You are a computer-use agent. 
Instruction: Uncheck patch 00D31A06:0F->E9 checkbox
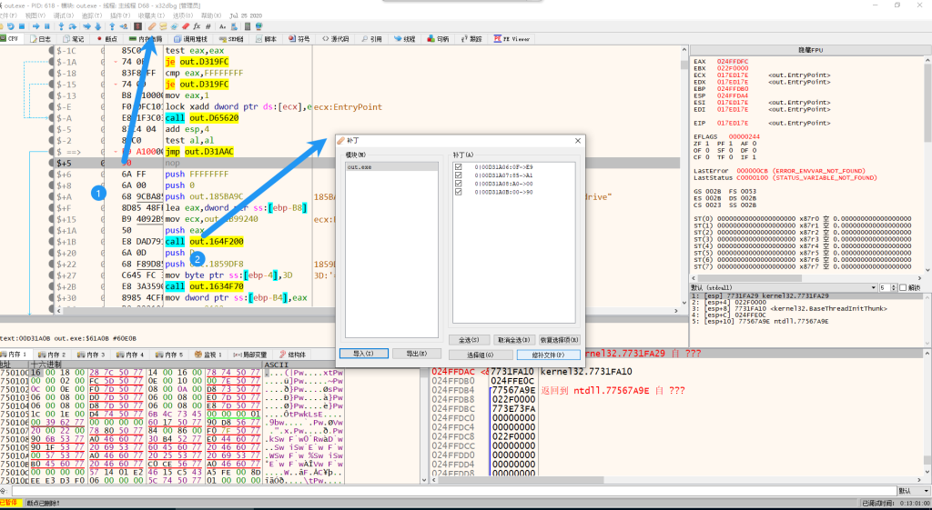pos(459,167)
